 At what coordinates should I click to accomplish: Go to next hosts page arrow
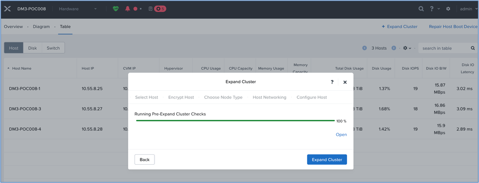tap(394, 48)
